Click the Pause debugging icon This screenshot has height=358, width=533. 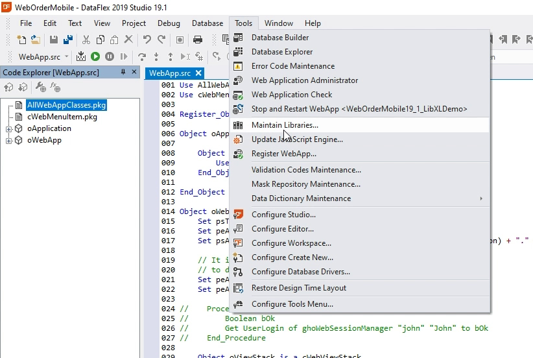[110, 57]
